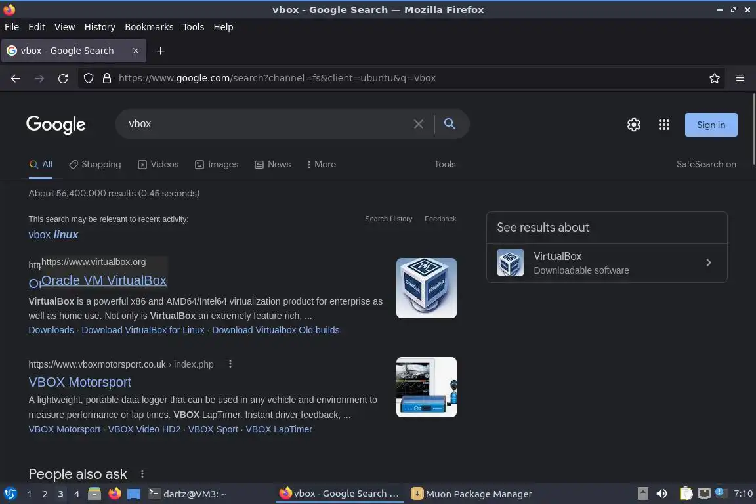Screen dimensions: 756x504
Task: Launch Firefox from the taskbar quick launch
Action: pyautogui.click(x=115, y=494)
